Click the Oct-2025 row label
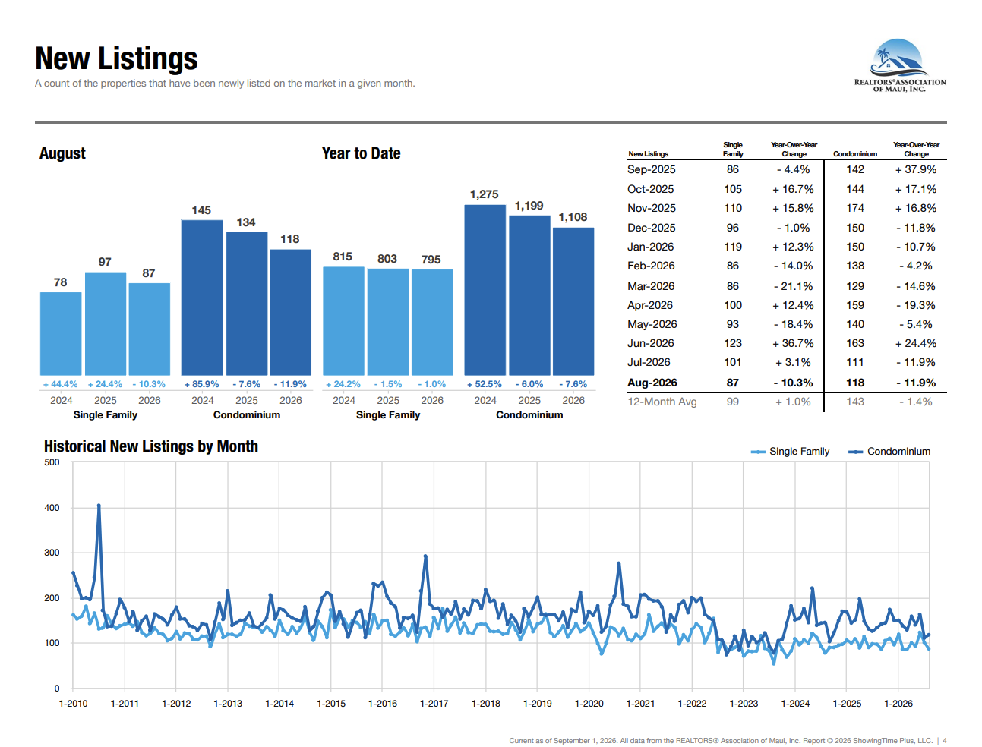 click(x=650, y=189)
